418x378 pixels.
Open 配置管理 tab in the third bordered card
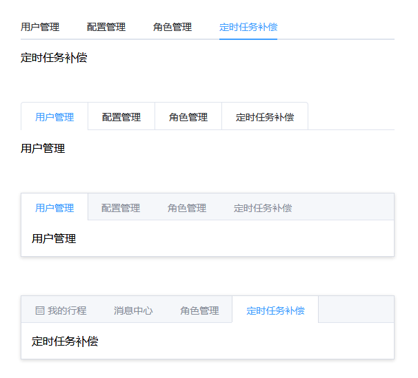(x=121, y=208)
